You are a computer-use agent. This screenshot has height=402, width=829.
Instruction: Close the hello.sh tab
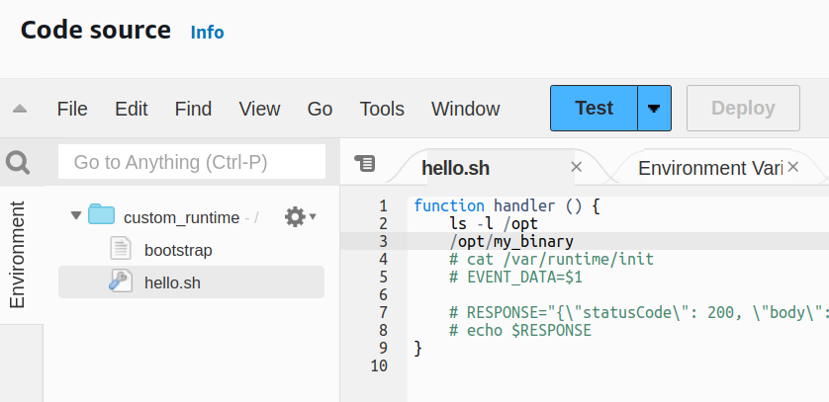(x=577, y=167)
